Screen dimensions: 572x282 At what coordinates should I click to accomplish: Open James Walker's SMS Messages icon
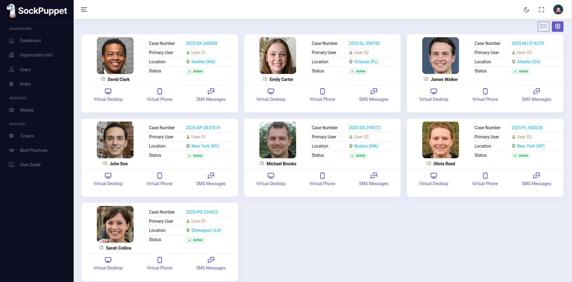tap(536, 92)
